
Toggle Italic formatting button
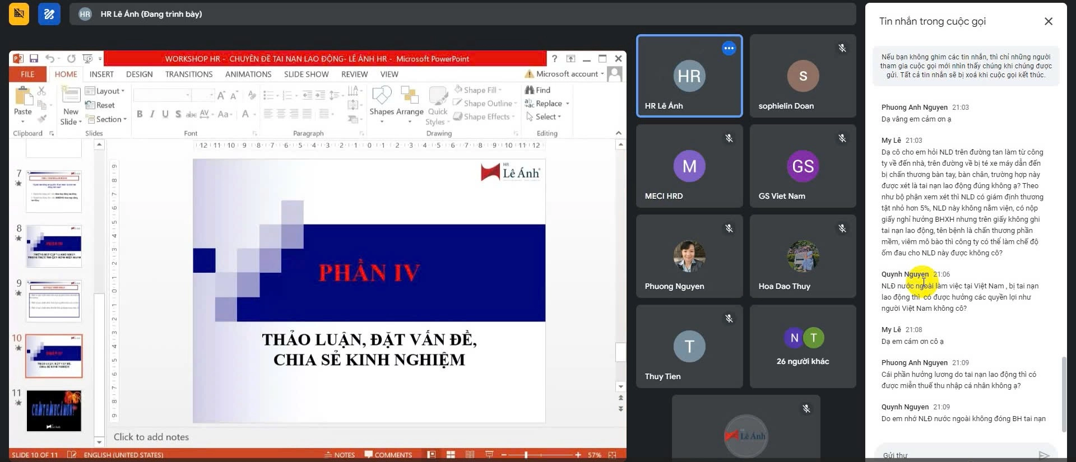click(152, 114)
